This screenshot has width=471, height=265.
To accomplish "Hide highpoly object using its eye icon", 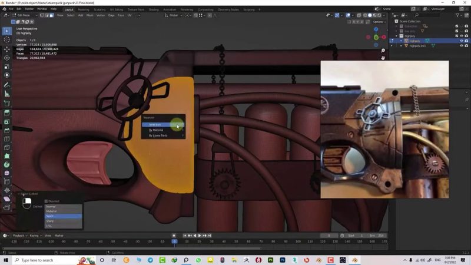I will click(461, 41).
